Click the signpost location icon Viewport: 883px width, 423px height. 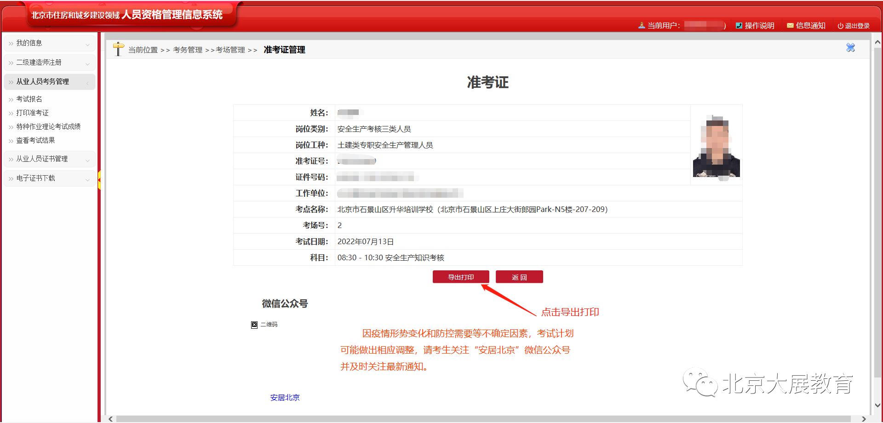[118, 49]
